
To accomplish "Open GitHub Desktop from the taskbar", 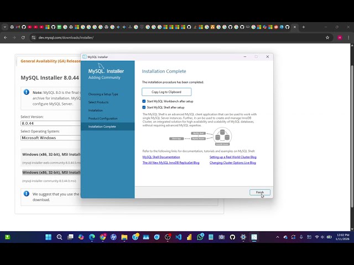I will click(x=232, y=237).
